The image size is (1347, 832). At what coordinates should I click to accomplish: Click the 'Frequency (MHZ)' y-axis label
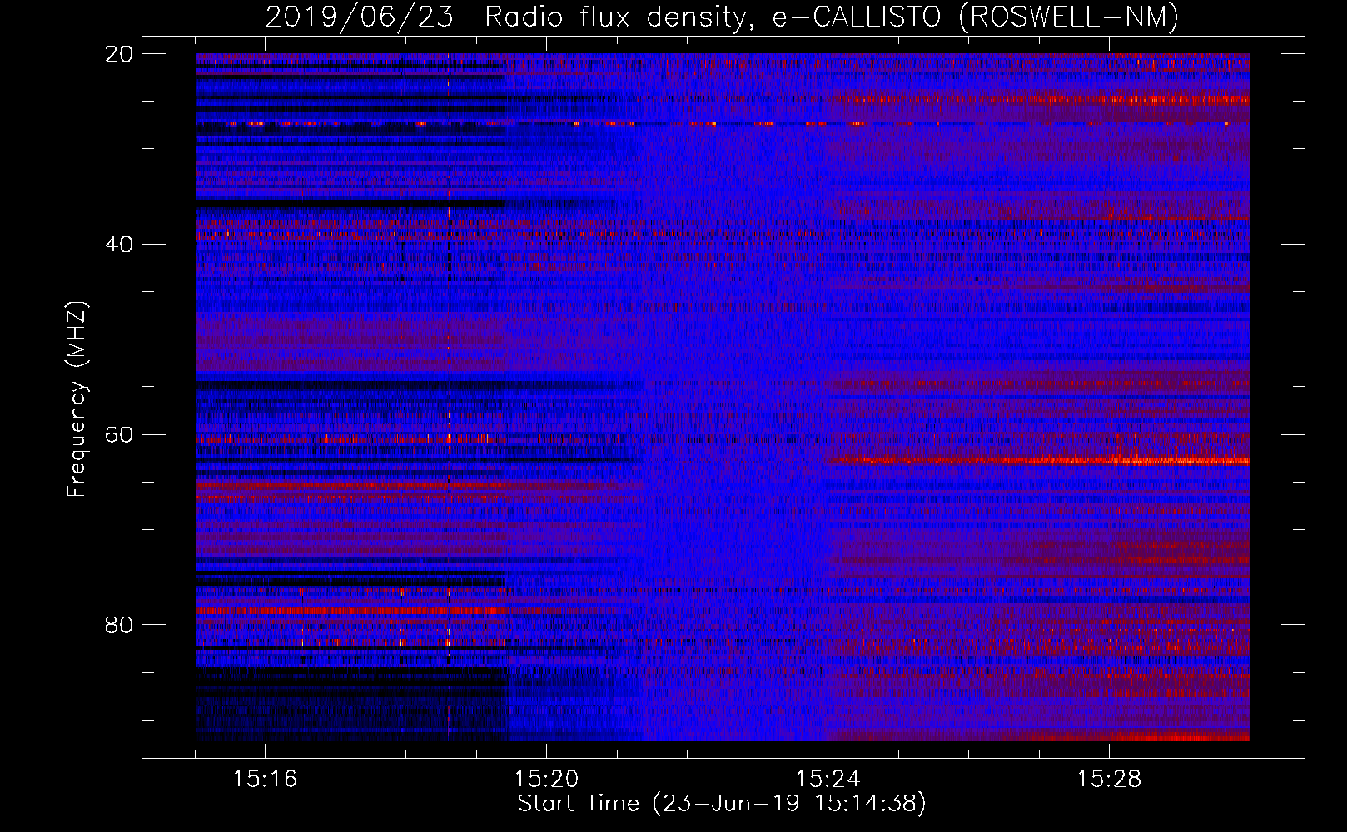76,399
